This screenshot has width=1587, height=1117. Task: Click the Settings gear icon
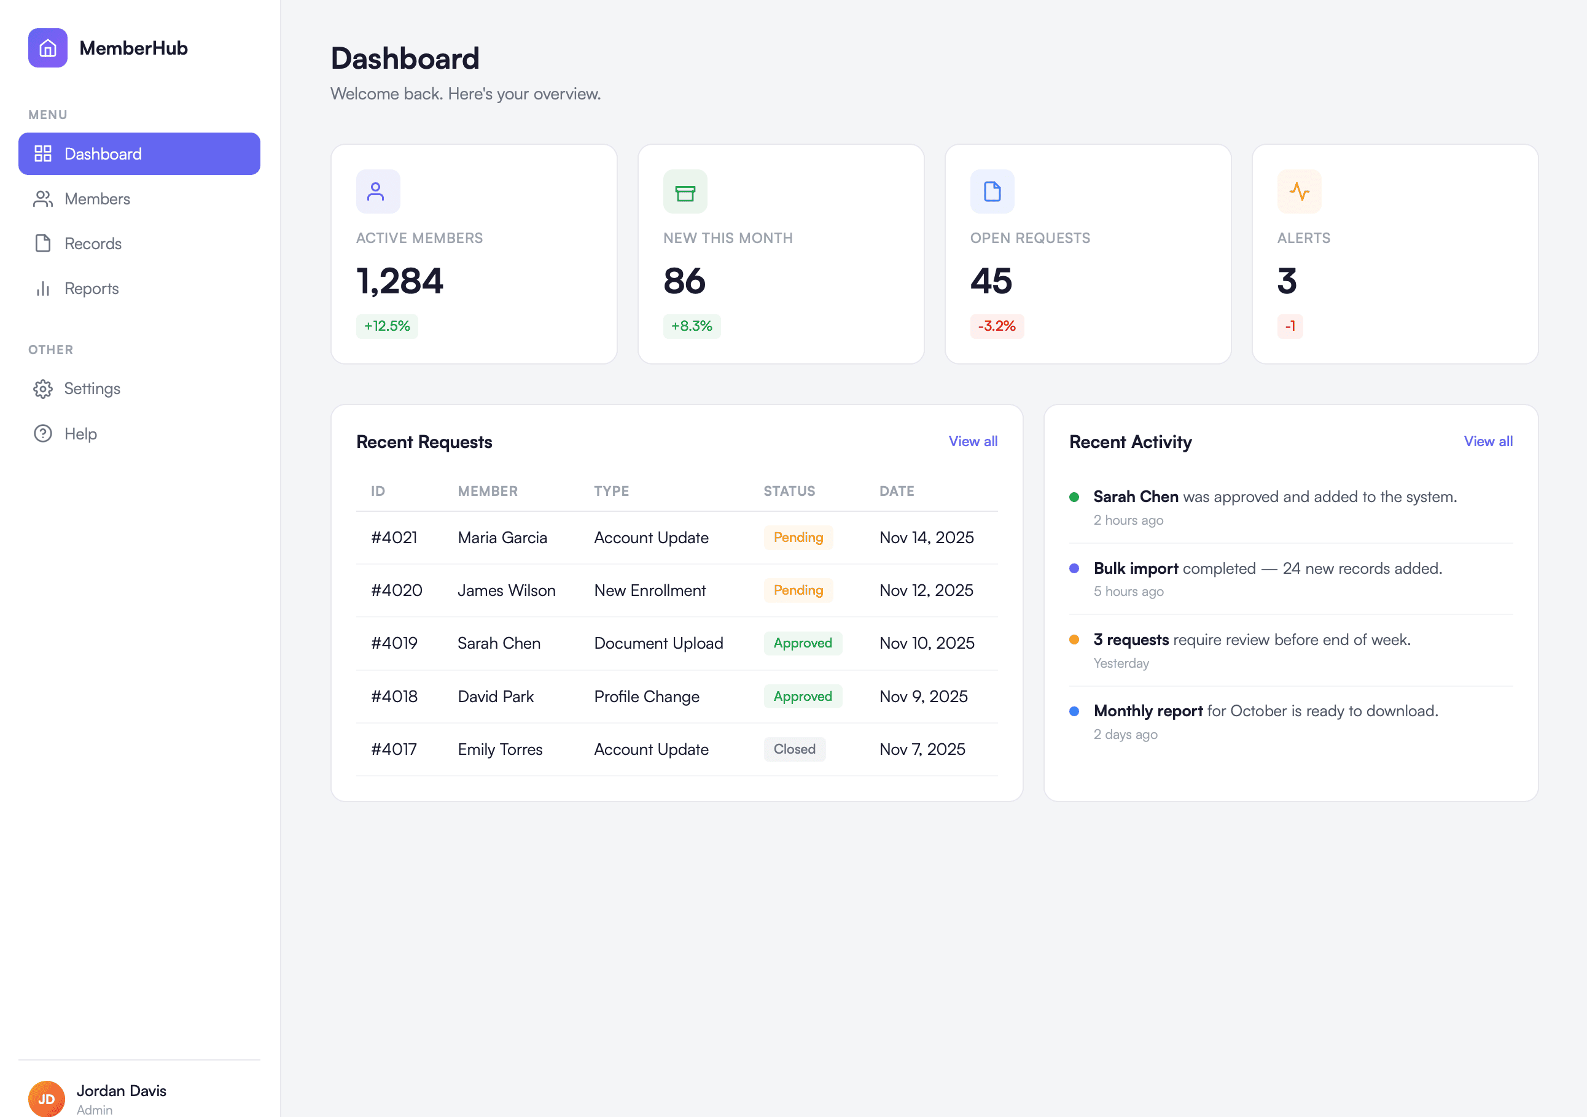(42, 388)
